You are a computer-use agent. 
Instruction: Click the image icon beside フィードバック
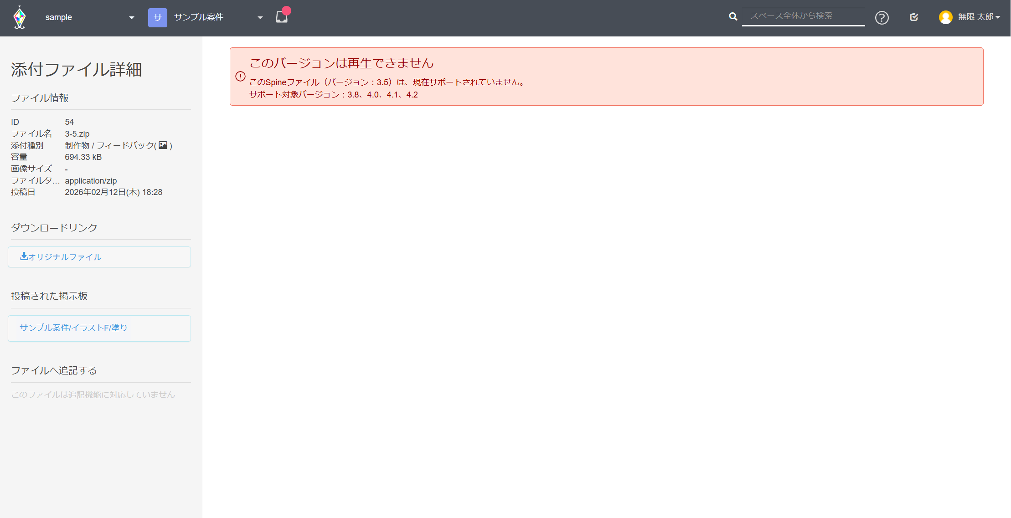click(x=163, y=145)
